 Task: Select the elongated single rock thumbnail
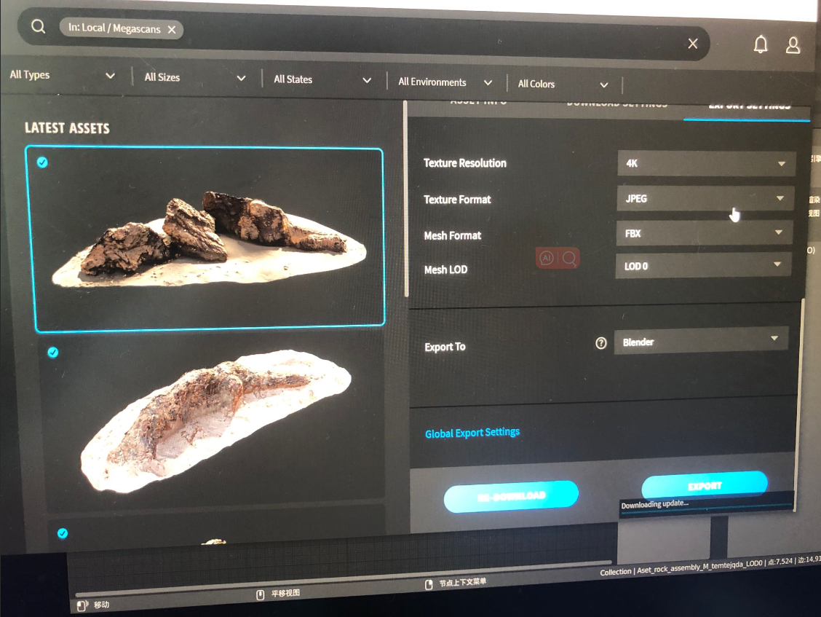(x=215, y=421)
